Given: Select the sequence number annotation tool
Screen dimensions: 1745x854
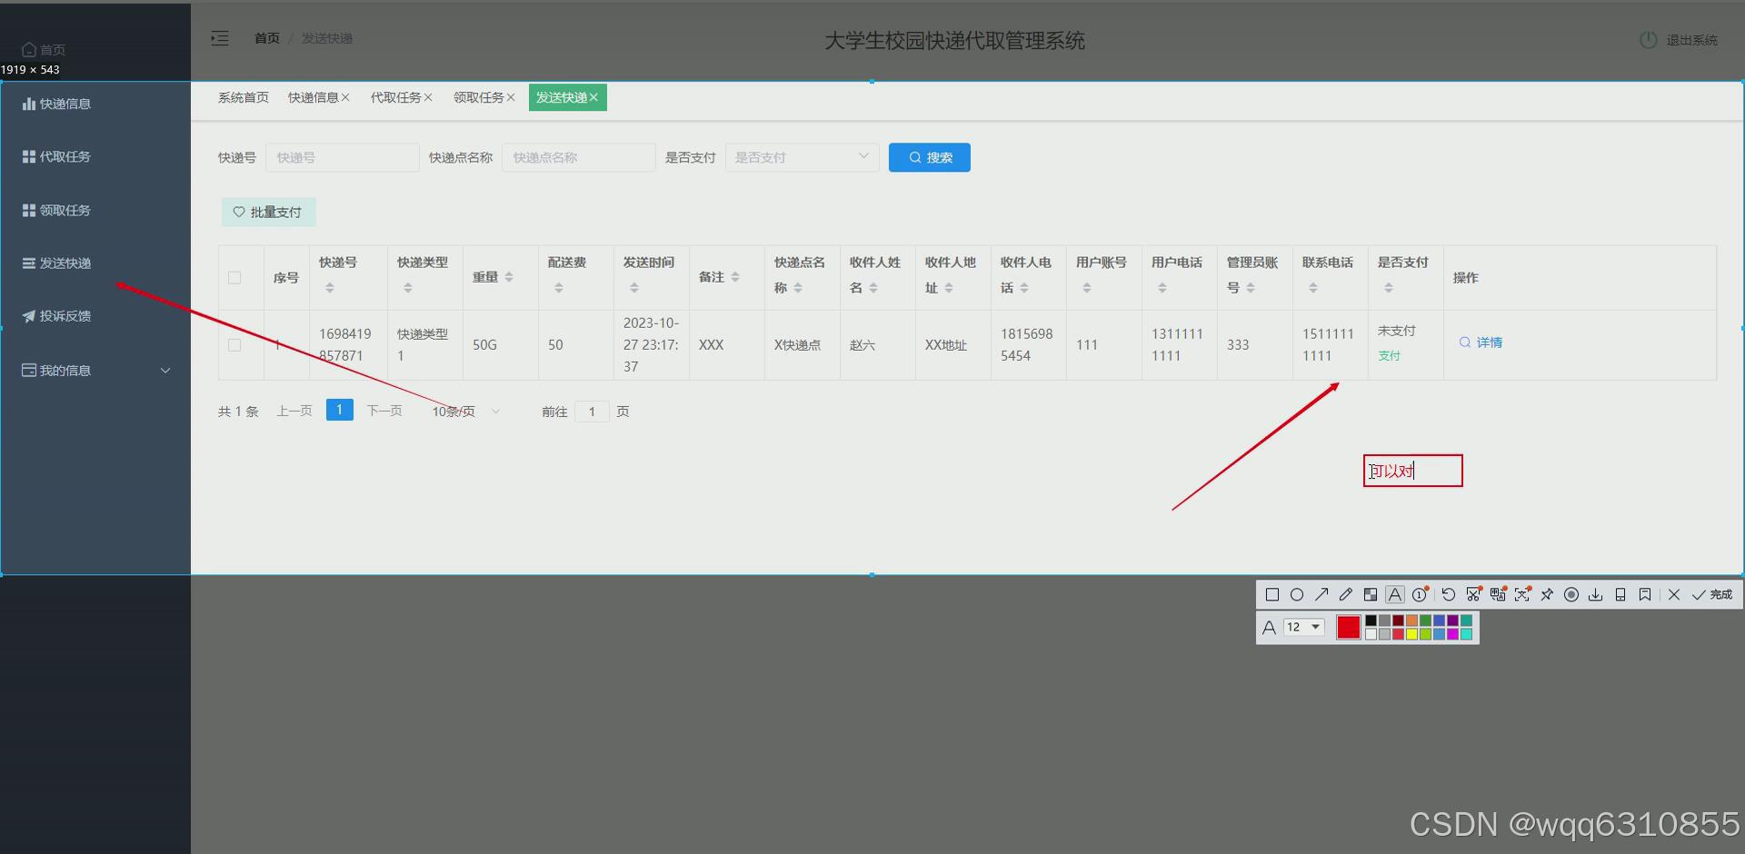Looking at the screenshot, I should [1419, 594].
